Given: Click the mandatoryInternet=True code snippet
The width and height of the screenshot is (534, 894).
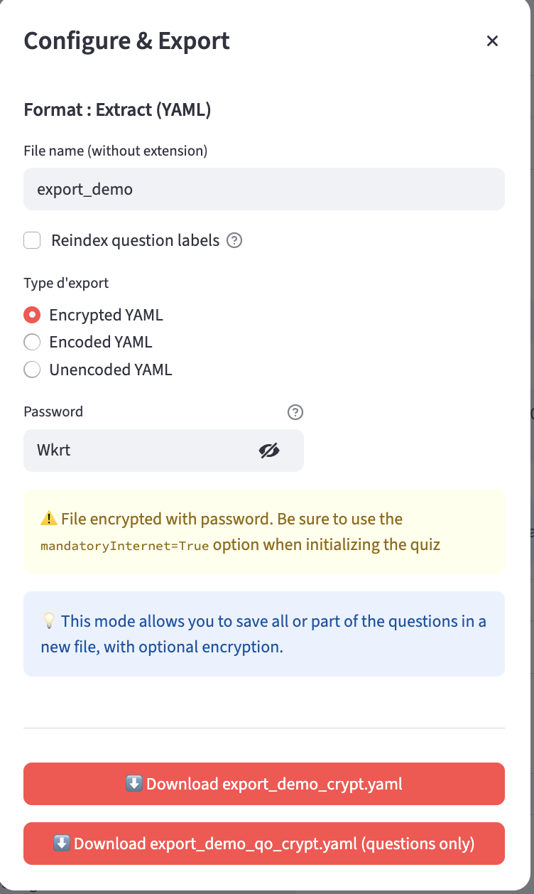Looking at the screenshot, I should click(x=125, y=546).
